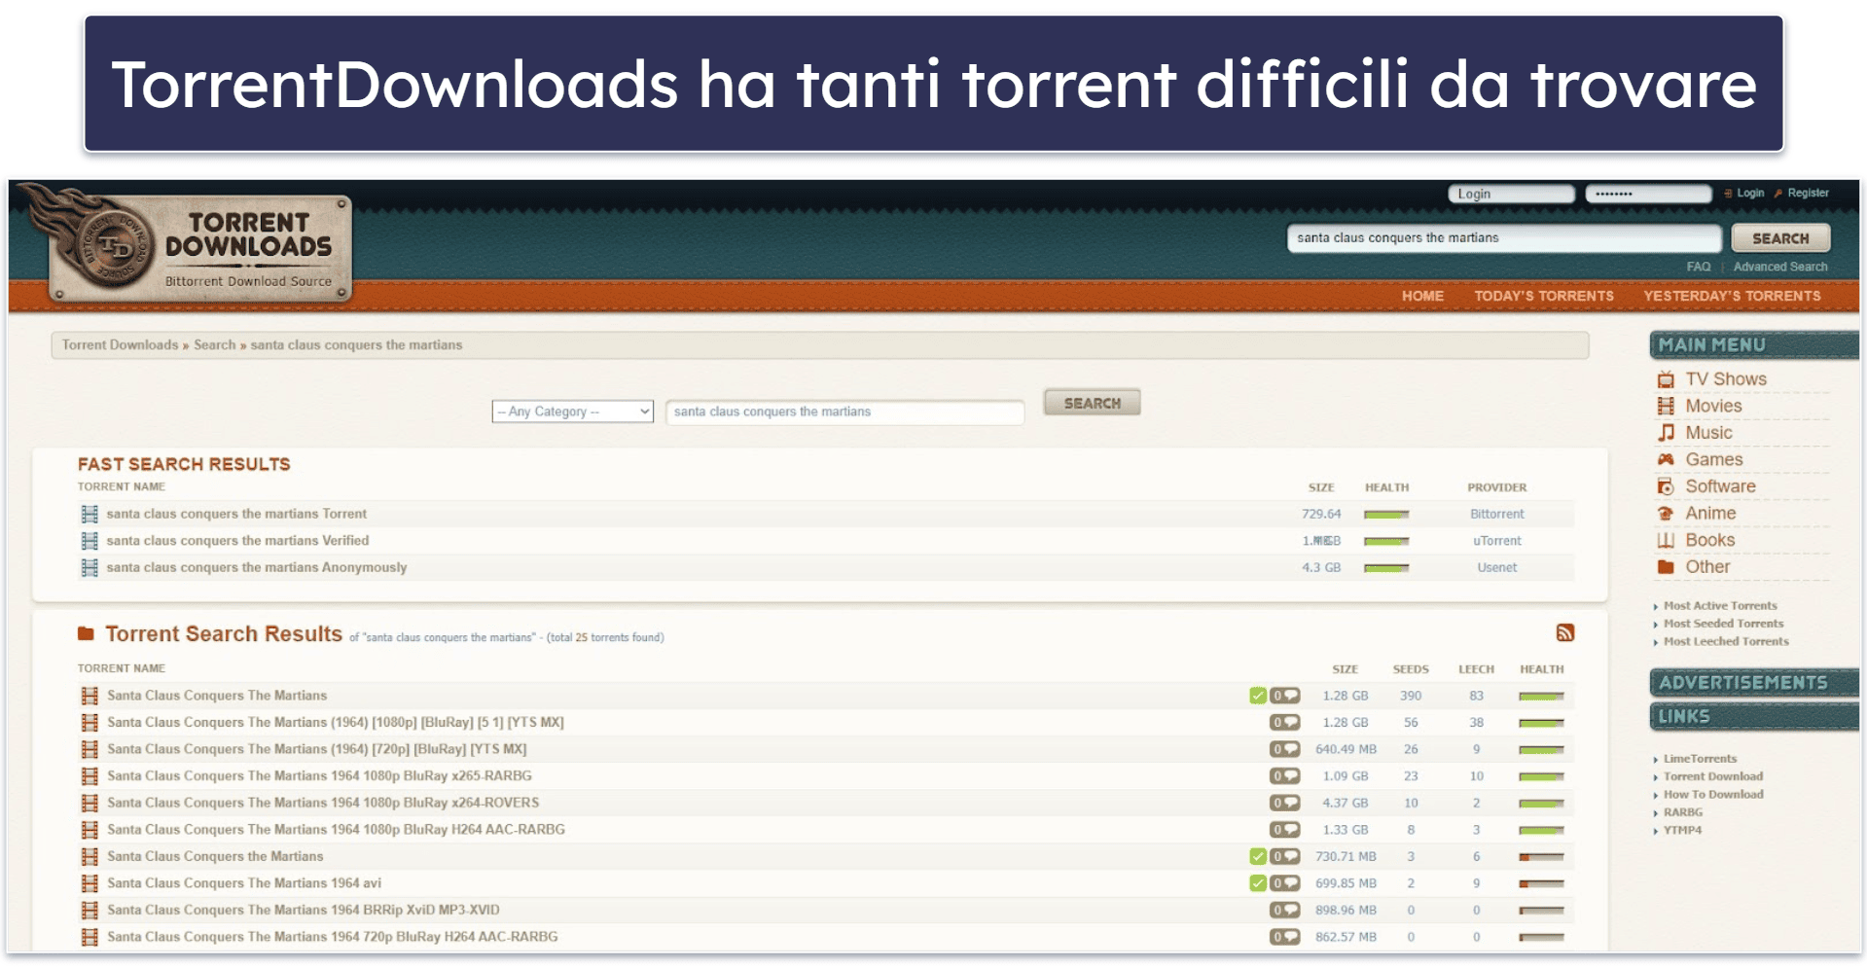
Task: Go to the HOME tab
Action: tap(1422, 296)
